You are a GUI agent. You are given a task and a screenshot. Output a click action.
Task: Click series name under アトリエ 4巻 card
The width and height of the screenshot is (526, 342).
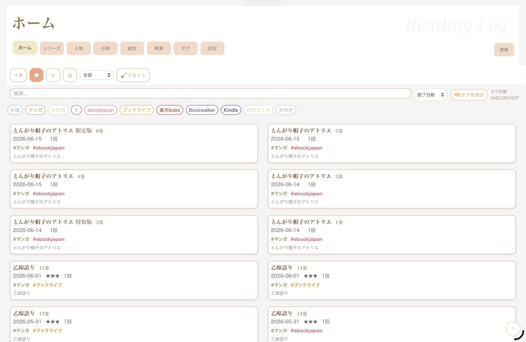[x=37, y=202]
